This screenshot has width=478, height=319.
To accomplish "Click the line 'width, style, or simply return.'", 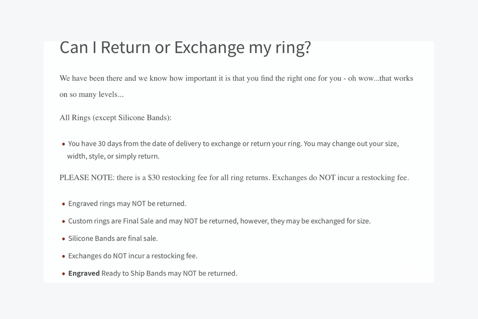I will pyautogui.click(x=113, y=156).
